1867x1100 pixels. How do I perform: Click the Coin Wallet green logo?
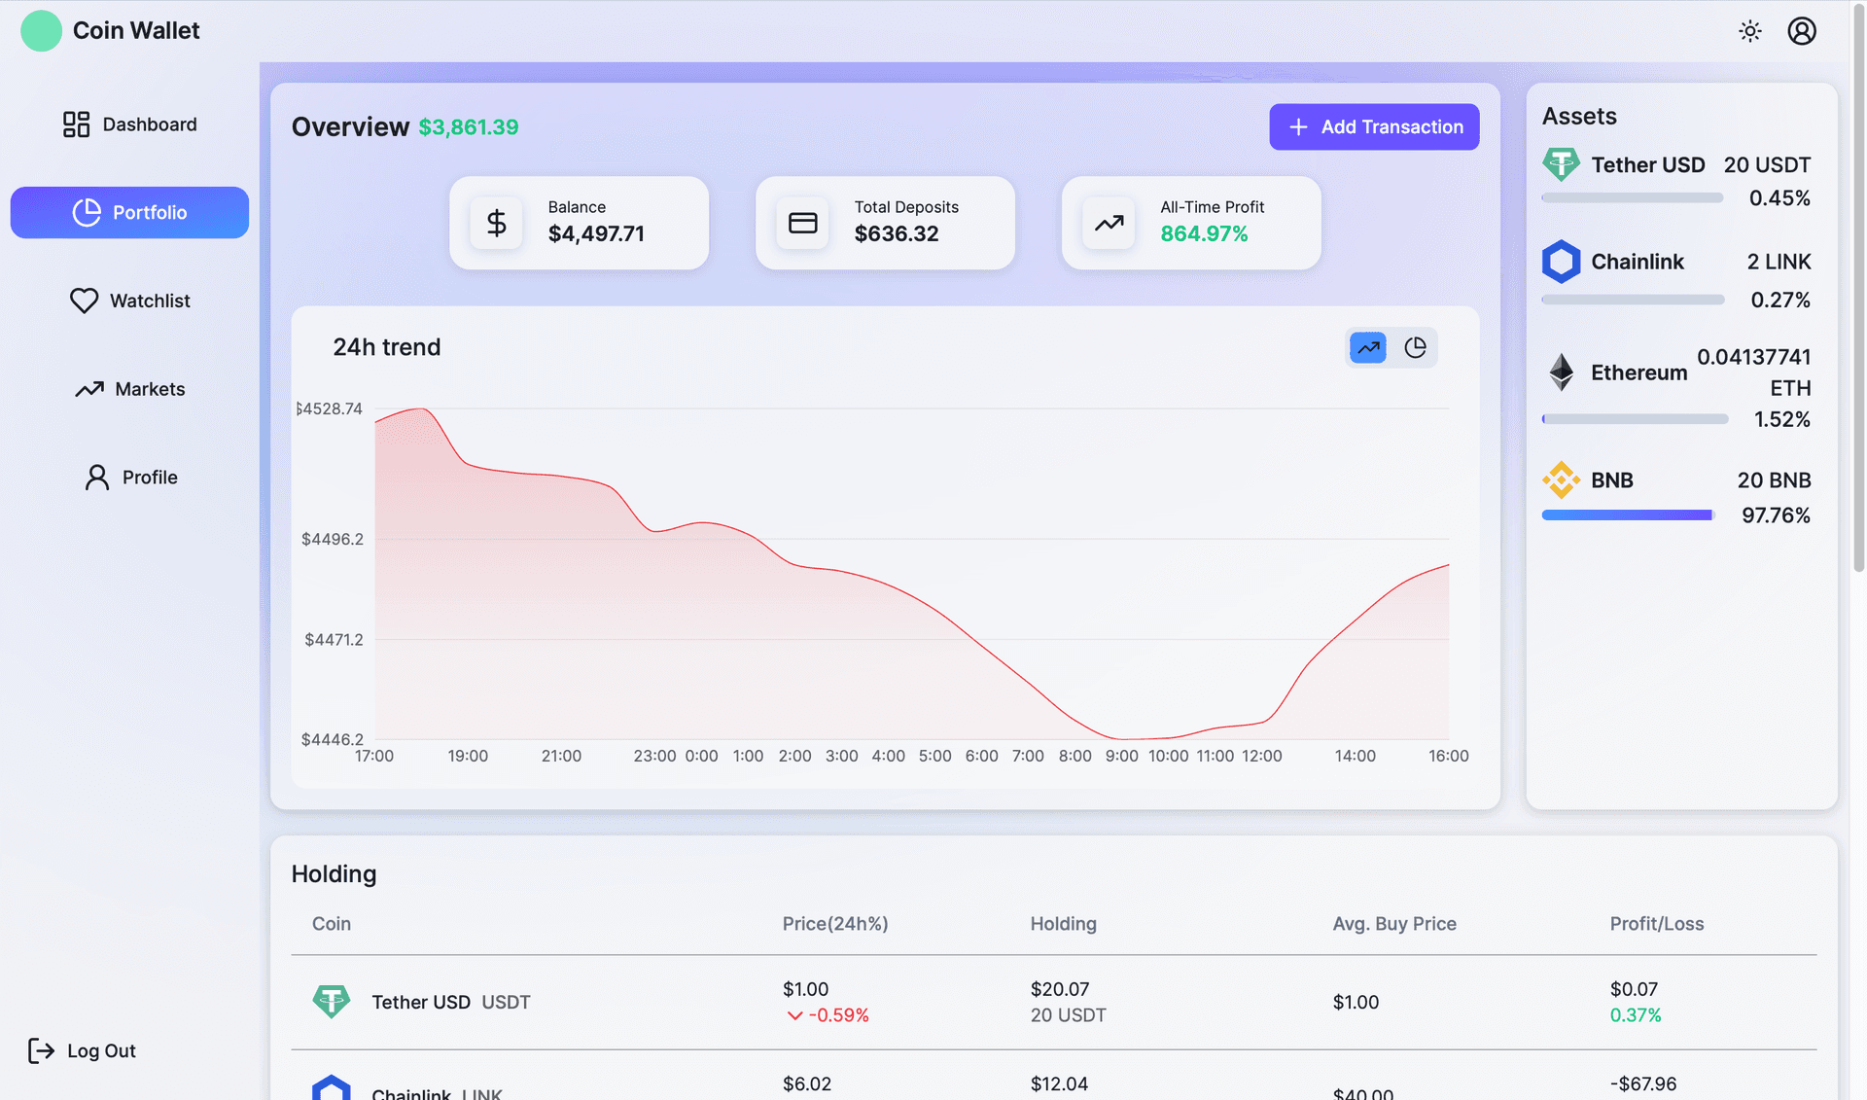[x=41, y=31]
